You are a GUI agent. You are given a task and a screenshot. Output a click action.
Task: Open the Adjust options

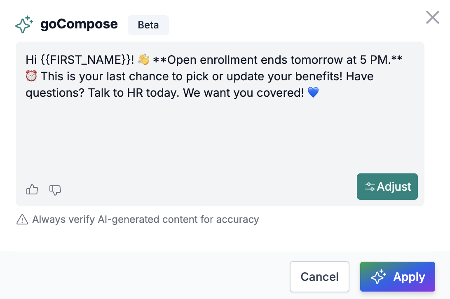[x=387, y=187]
